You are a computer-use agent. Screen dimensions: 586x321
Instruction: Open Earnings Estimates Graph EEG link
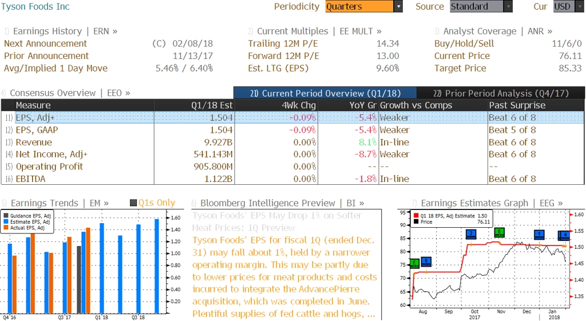(x=492, y=203)
